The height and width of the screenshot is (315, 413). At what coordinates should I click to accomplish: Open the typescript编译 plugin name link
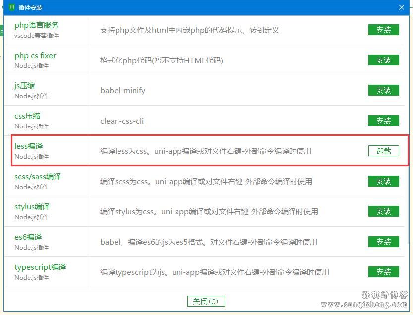tap(40, 267)
